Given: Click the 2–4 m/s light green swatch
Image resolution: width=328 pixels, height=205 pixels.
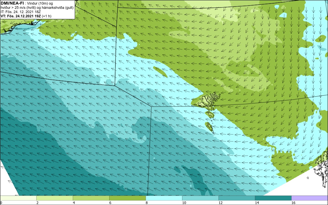Looking at the screenshot, I should (55, 198).
